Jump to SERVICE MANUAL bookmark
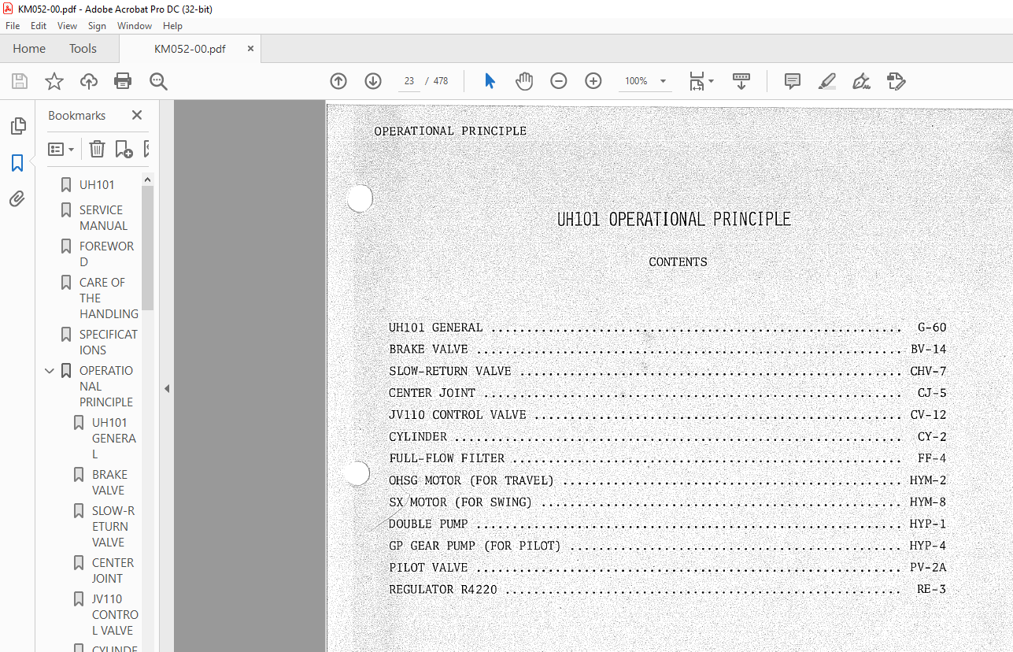 (x=103, y=218)
